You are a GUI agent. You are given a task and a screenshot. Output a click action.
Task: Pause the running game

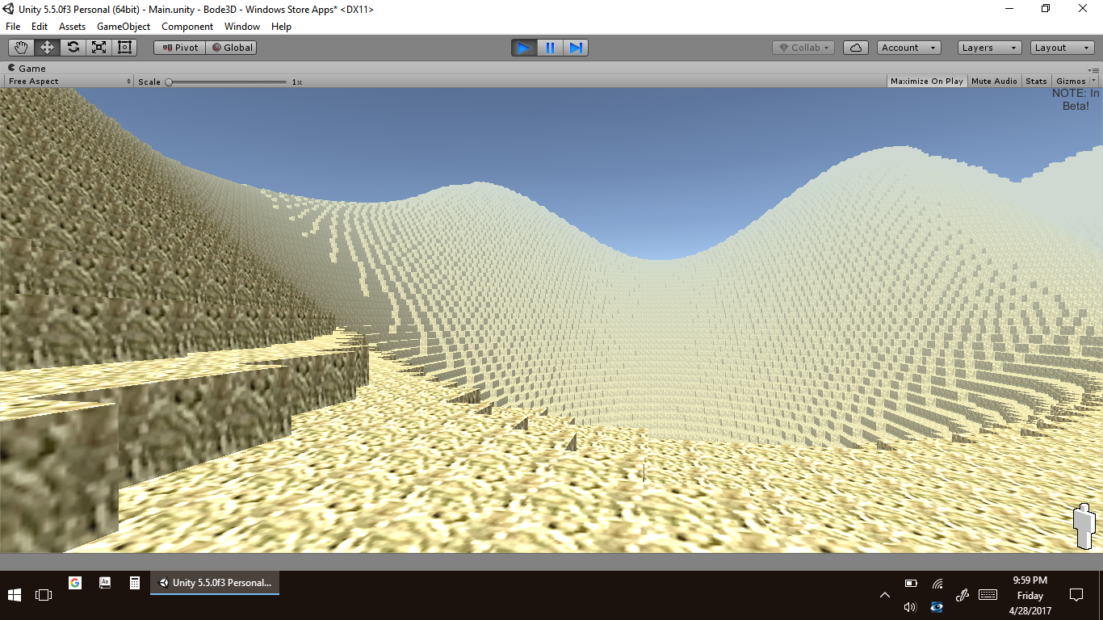[550, 48]
